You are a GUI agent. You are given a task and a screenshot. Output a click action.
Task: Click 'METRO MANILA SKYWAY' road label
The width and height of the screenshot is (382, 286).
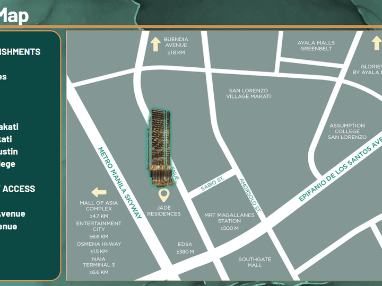[x=120, y=183]
